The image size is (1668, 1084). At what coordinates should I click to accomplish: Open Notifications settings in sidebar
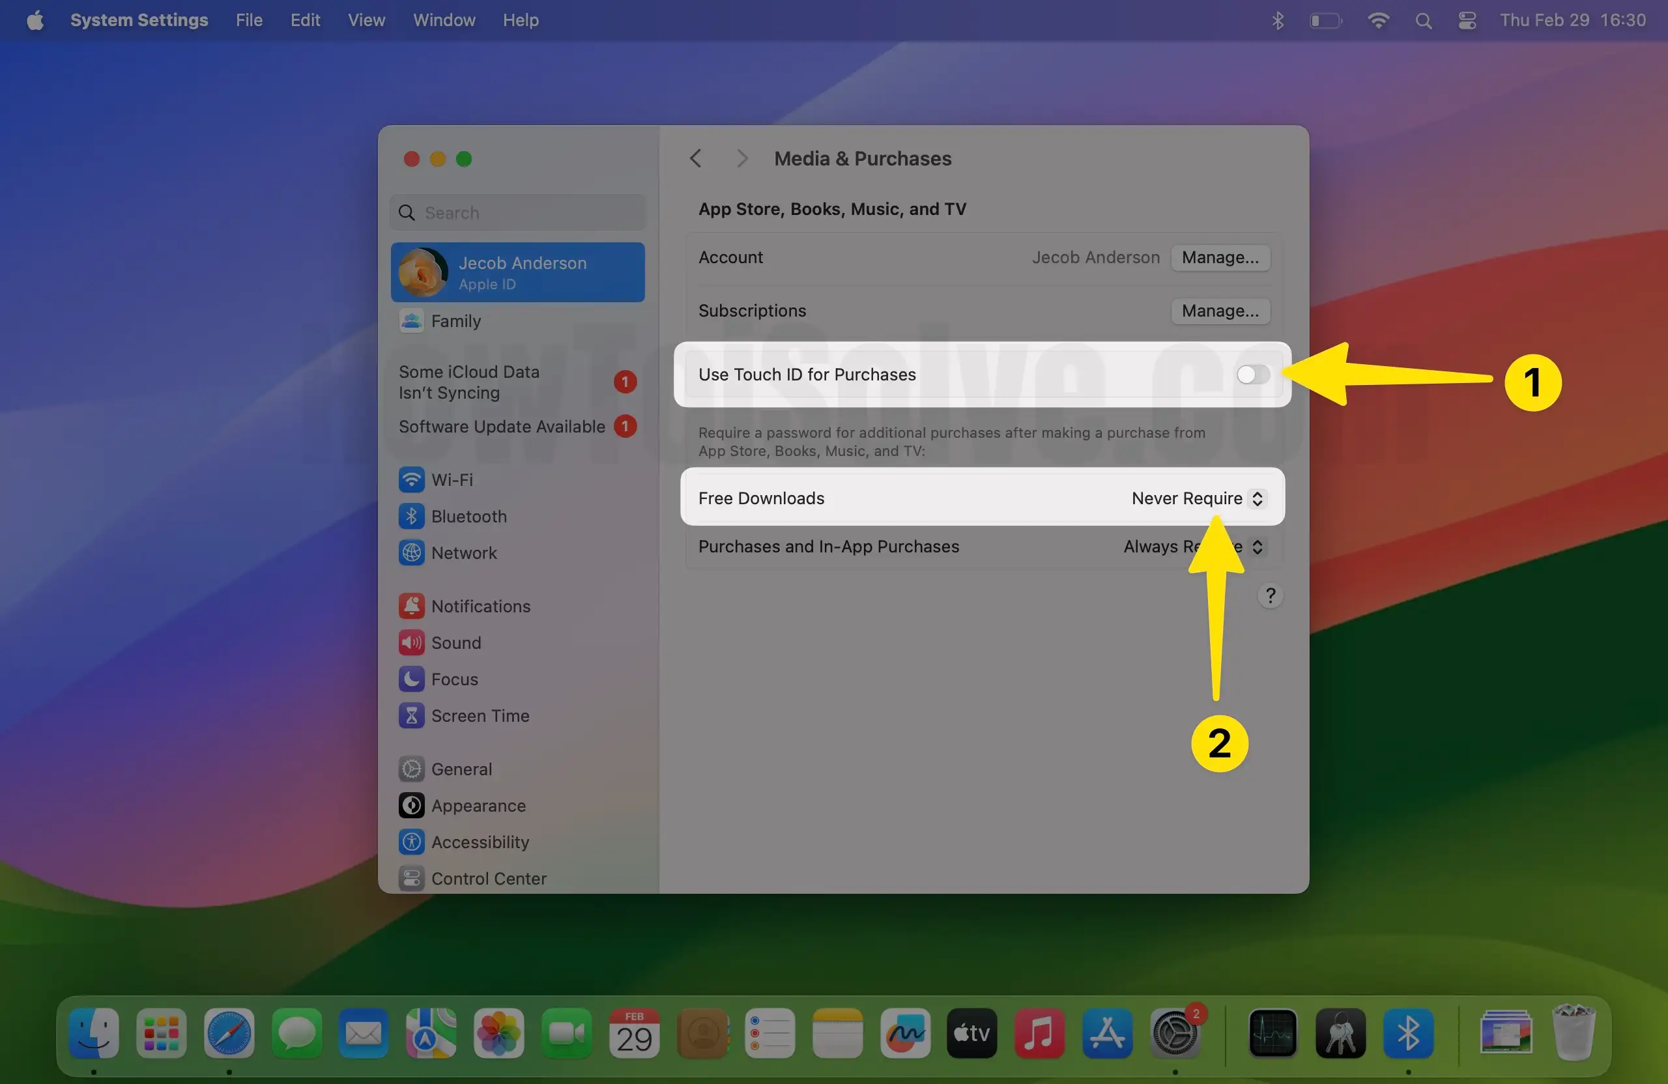[480, 606]
